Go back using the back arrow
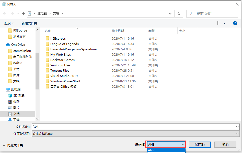 [x=5, y=14]
